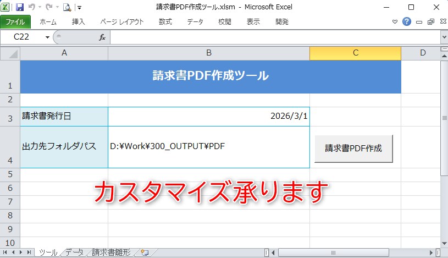Select the 請求書発行日 label cell
This screenshot has height=258, width=448.
coord(64,117)
